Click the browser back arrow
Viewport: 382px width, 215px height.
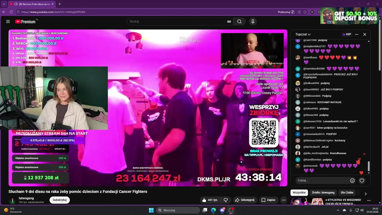tap(4, 12)
